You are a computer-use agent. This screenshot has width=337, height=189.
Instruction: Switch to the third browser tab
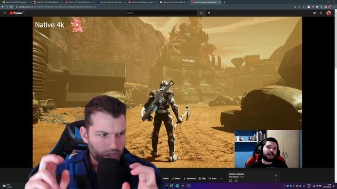(x=80, y=2)
